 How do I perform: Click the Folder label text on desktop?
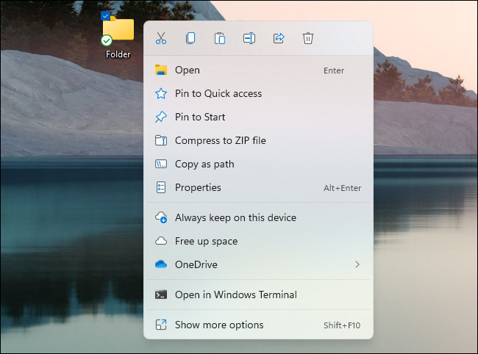(118, 54)
